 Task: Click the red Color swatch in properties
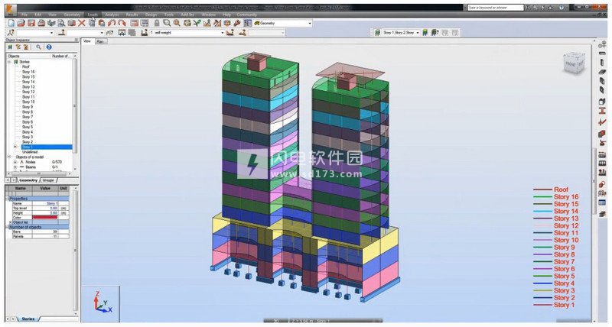coord(45,218)
